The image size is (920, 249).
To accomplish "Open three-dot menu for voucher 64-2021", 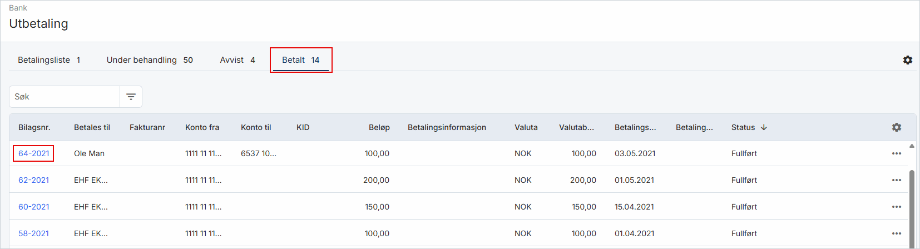I will 896,153.
